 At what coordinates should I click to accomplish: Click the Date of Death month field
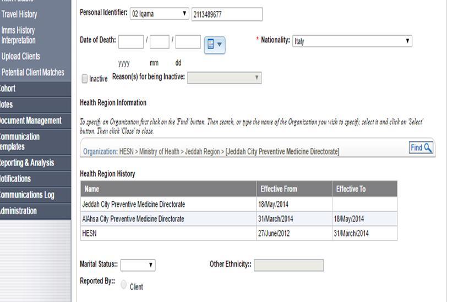(160, 42)
